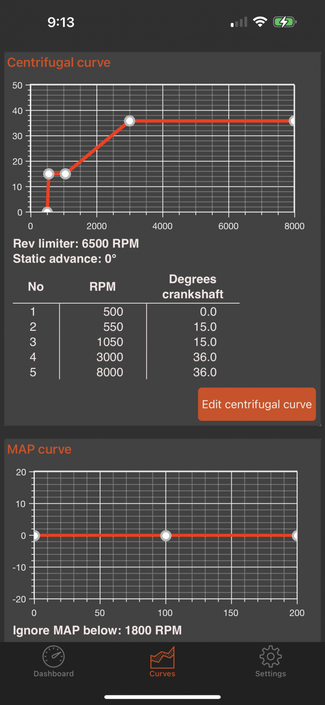This screenshot has width=325, height=705.
Task: Select centrifugal curve point at 3000 RPM
Action: pos(129,121)
